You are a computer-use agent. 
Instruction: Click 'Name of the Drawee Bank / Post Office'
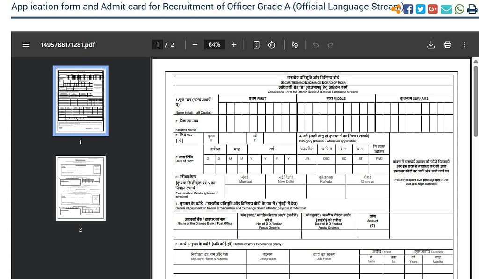coord(205,223)
